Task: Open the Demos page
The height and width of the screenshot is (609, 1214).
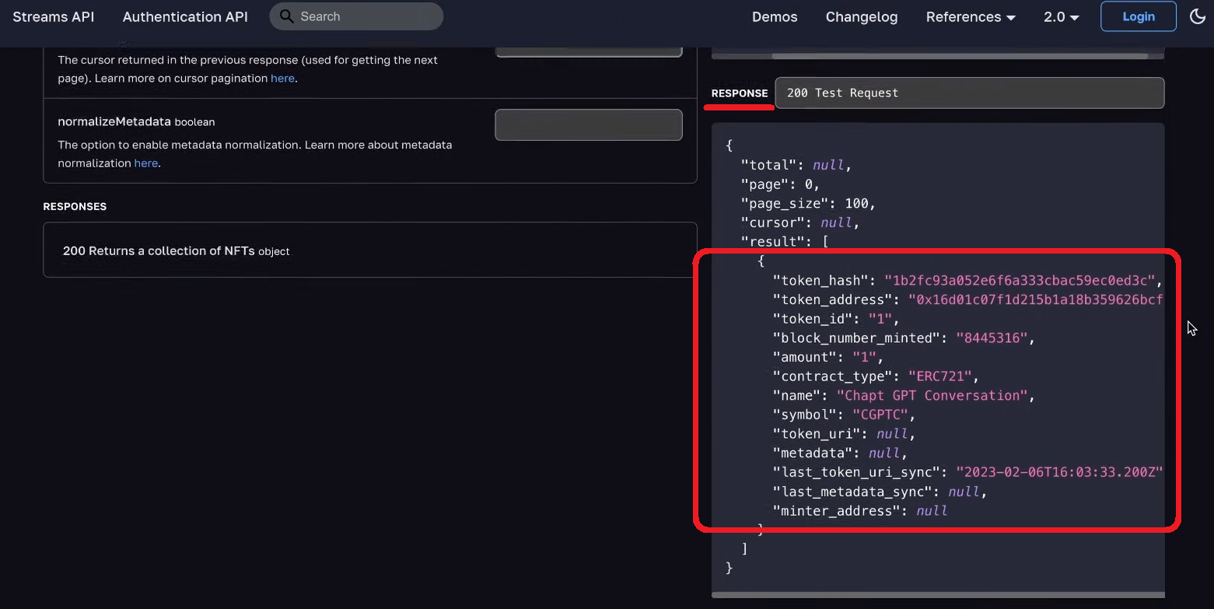Action: click(x=774, y=17)
